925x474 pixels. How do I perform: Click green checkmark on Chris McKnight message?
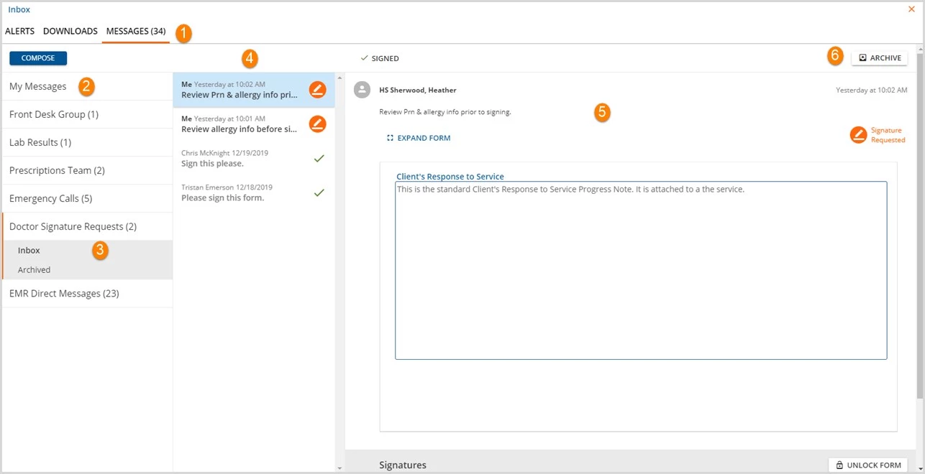pos(319,158)
